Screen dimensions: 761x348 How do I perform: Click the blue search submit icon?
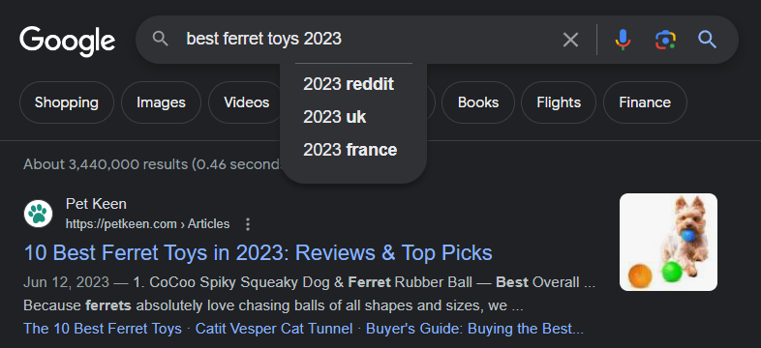coord(707,40)
